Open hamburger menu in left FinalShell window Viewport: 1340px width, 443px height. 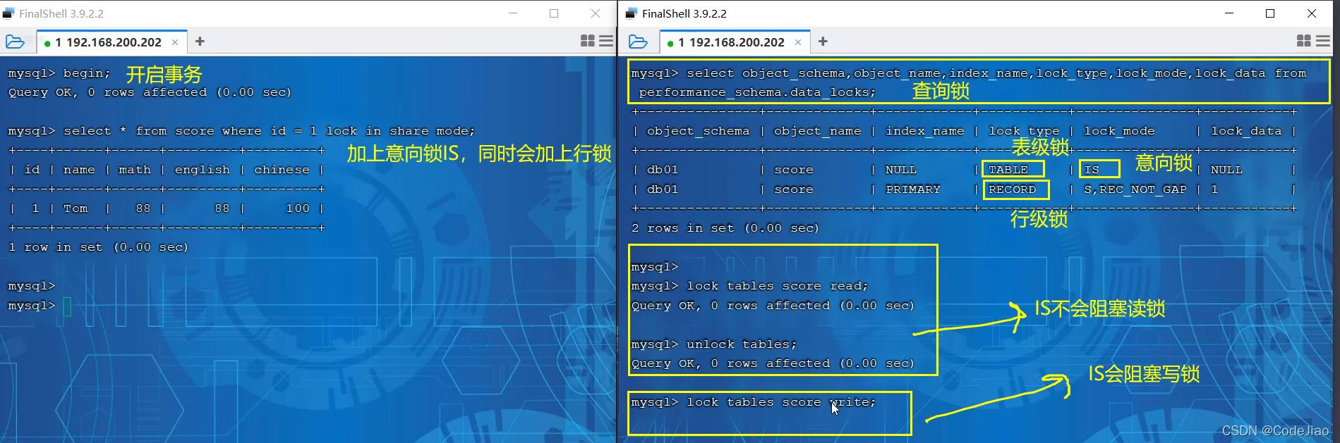606,41
